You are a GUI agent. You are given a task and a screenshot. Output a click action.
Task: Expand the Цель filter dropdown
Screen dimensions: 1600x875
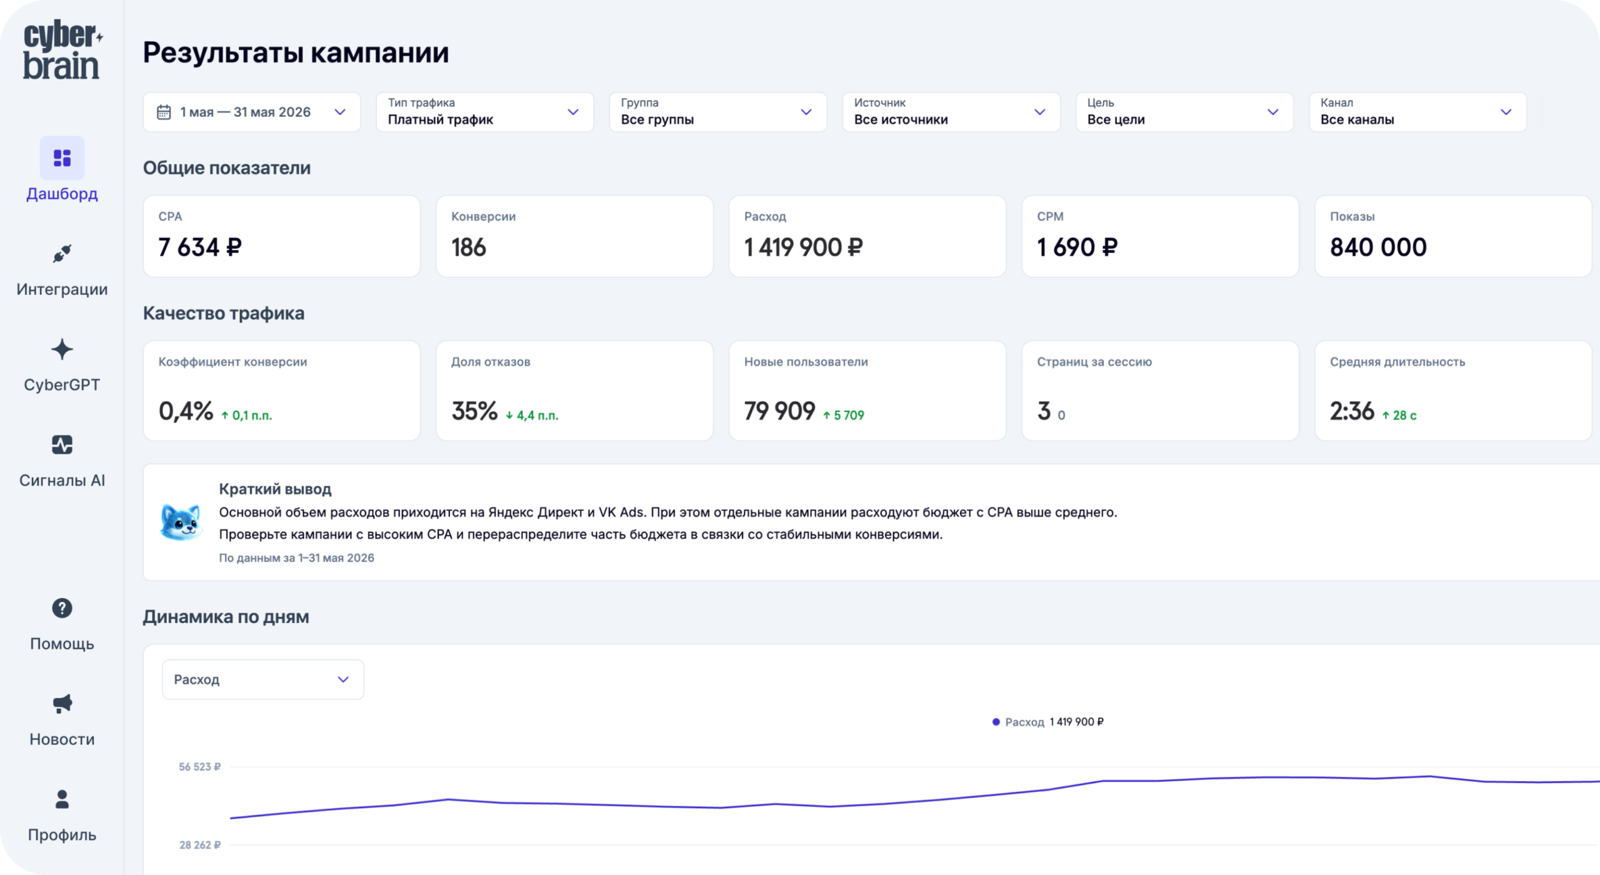[x=1184, y=112]
